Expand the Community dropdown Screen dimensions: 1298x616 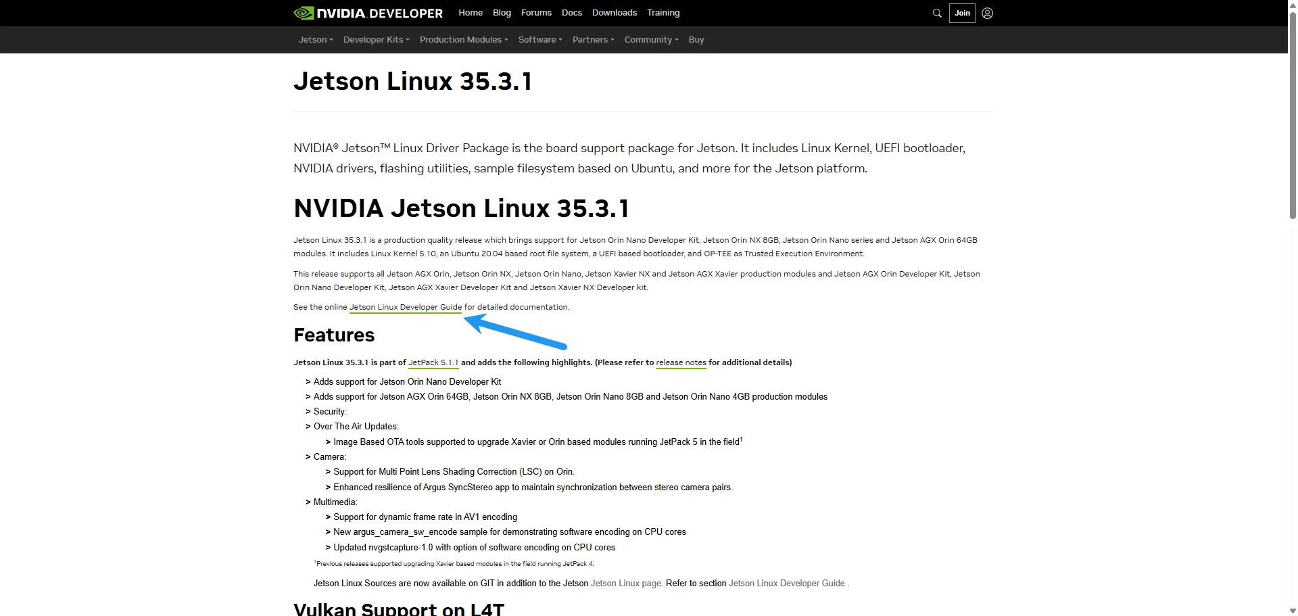pos(651,40)
